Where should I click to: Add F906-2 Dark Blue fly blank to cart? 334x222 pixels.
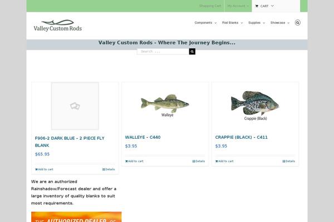[x=44, y=169]
